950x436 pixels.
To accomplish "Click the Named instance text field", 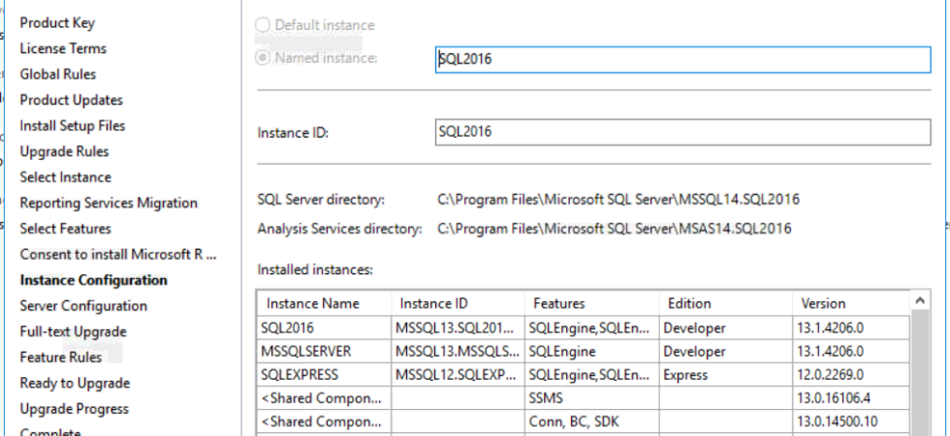I will pyautogui.click(x=682, y=59).
